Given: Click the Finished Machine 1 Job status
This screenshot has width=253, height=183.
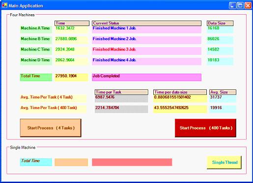Looking at the screenshot, I should [x=146, y=29].
